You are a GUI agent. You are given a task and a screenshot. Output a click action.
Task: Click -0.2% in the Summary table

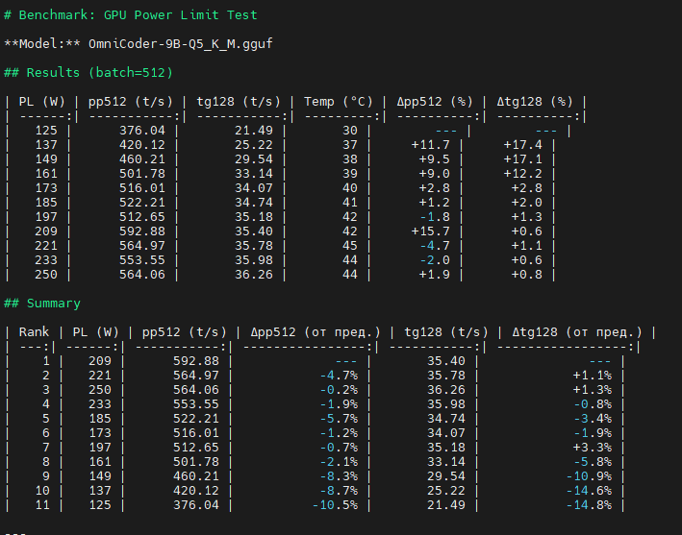click(x=339, y=390)
